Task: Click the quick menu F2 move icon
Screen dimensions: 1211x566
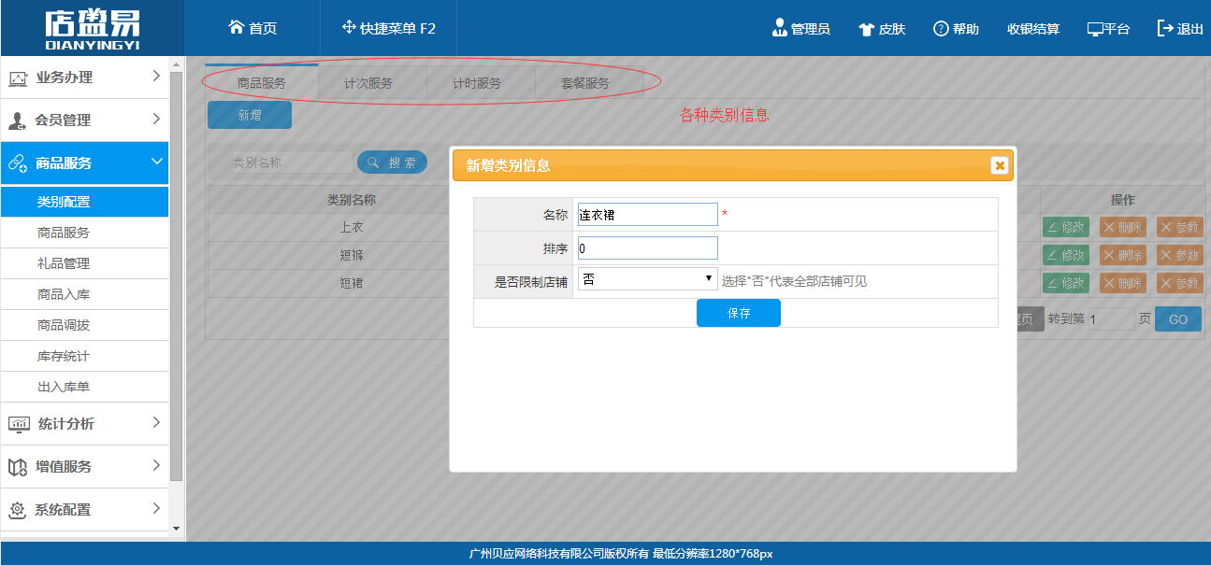Action: coord(349,28)
